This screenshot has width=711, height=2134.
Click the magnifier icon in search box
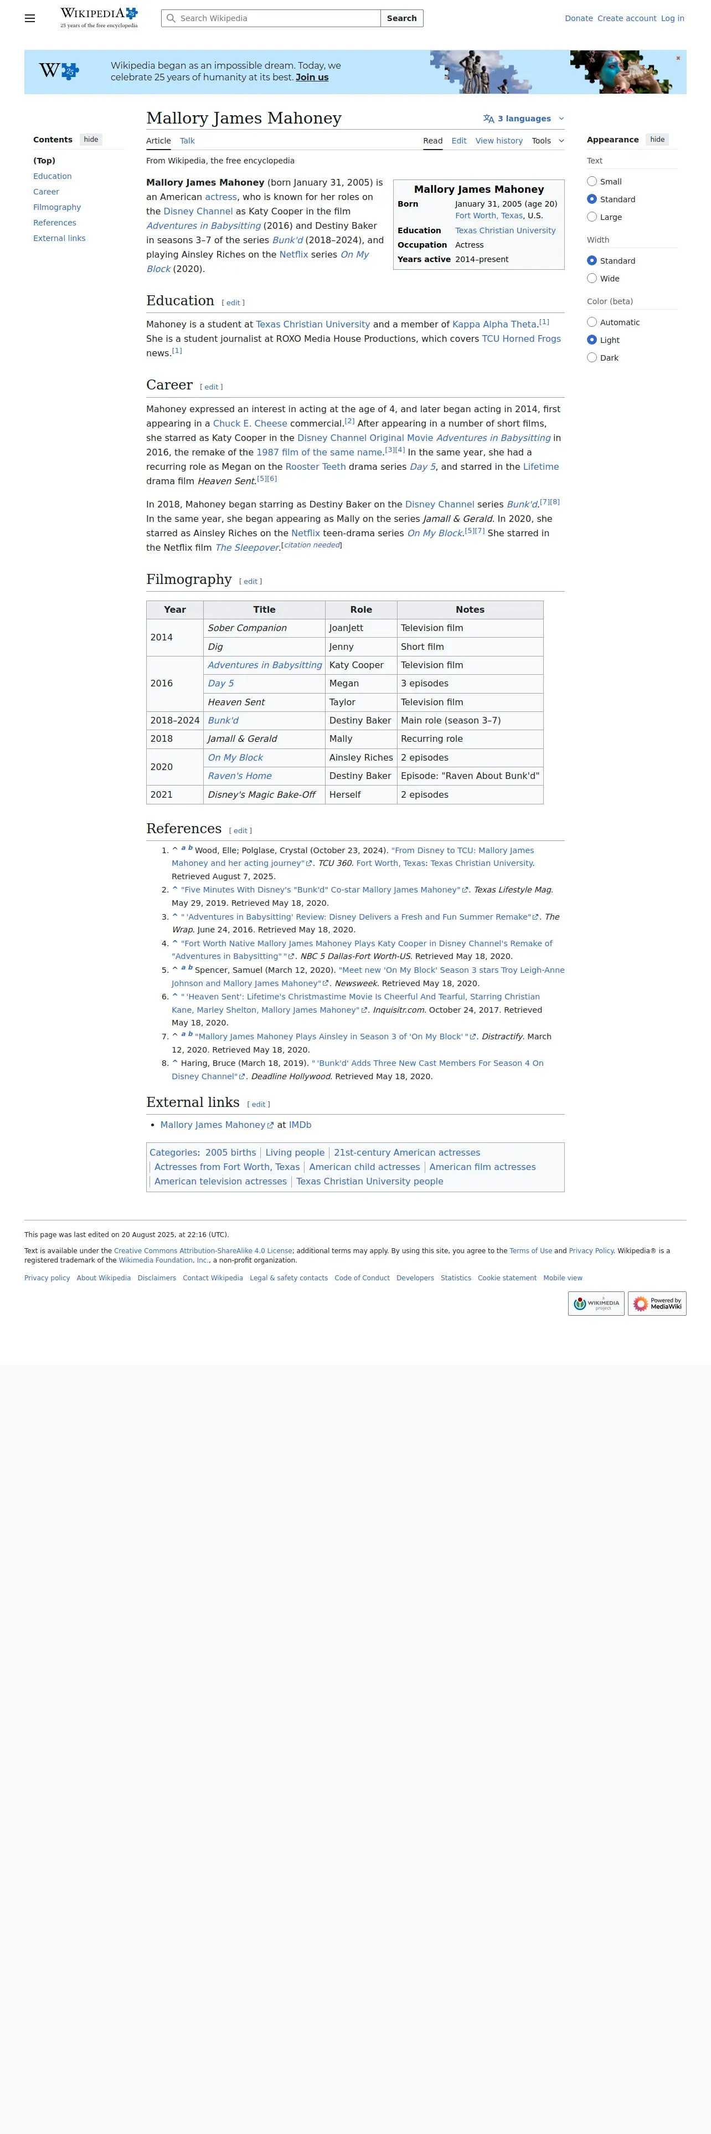click(x=171, y=18)
